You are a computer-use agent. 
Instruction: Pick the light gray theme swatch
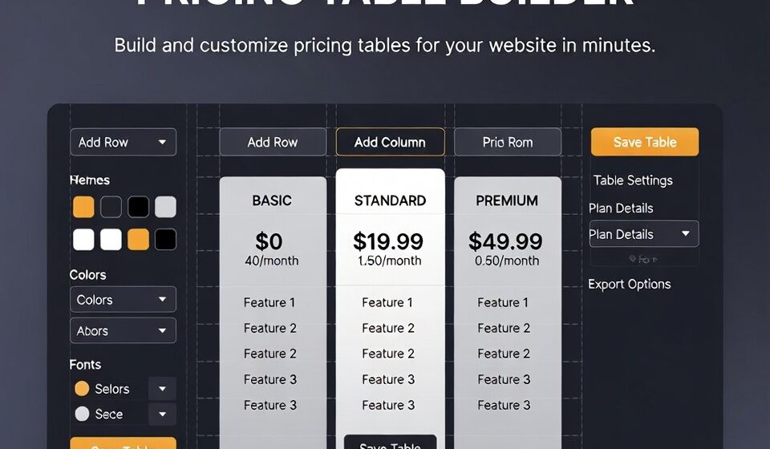click(x=165, y=207)
